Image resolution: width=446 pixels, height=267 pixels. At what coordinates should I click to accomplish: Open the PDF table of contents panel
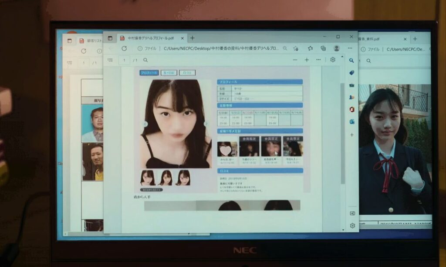point(110,60)
